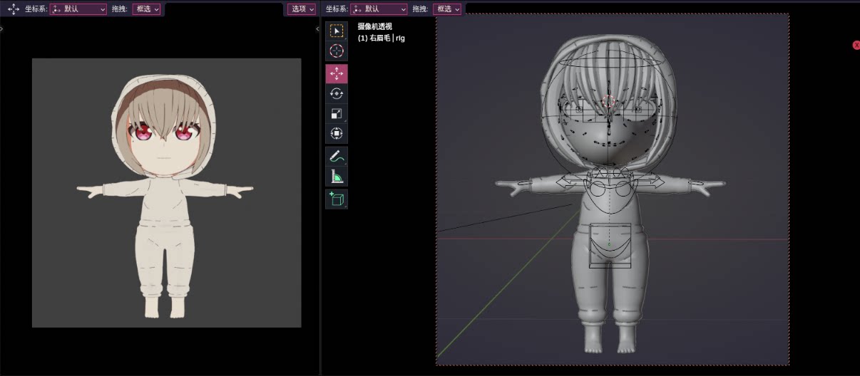Choose the Add Cube tool
Screen dimensions: 860x376
[337, 199]
